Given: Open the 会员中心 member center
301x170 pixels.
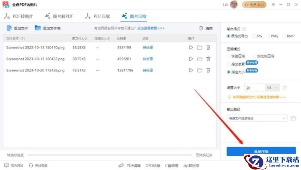Looking at the screenshot, I should tap(254, 5).
